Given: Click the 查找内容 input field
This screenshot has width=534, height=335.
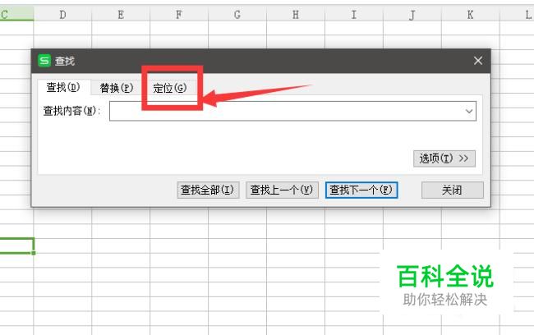Looking at the screenshot, I should 292,111.
